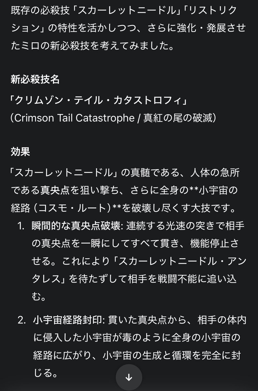Click the 新必殺技名 heading
This screenshot has width=258, height=391.
tap(35, 80)
